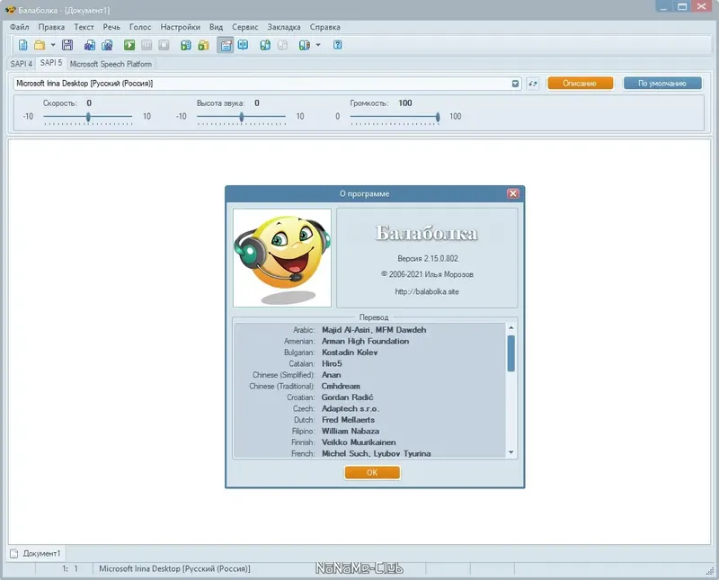The height and width of the screenshot is (580, 719).
Task: Toggle the highlighted panel view icon
Action: point(226,45)
